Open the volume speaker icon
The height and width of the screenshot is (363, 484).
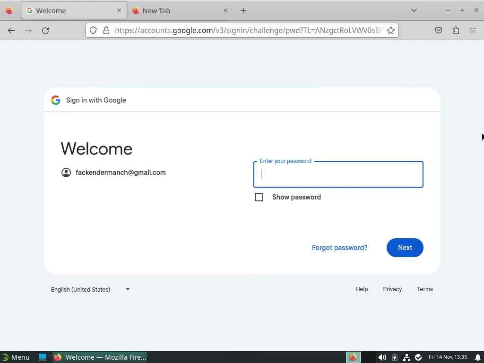(382, 357)
